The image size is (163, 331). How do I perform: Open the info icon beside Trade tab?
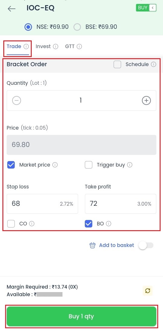point(26,46)
